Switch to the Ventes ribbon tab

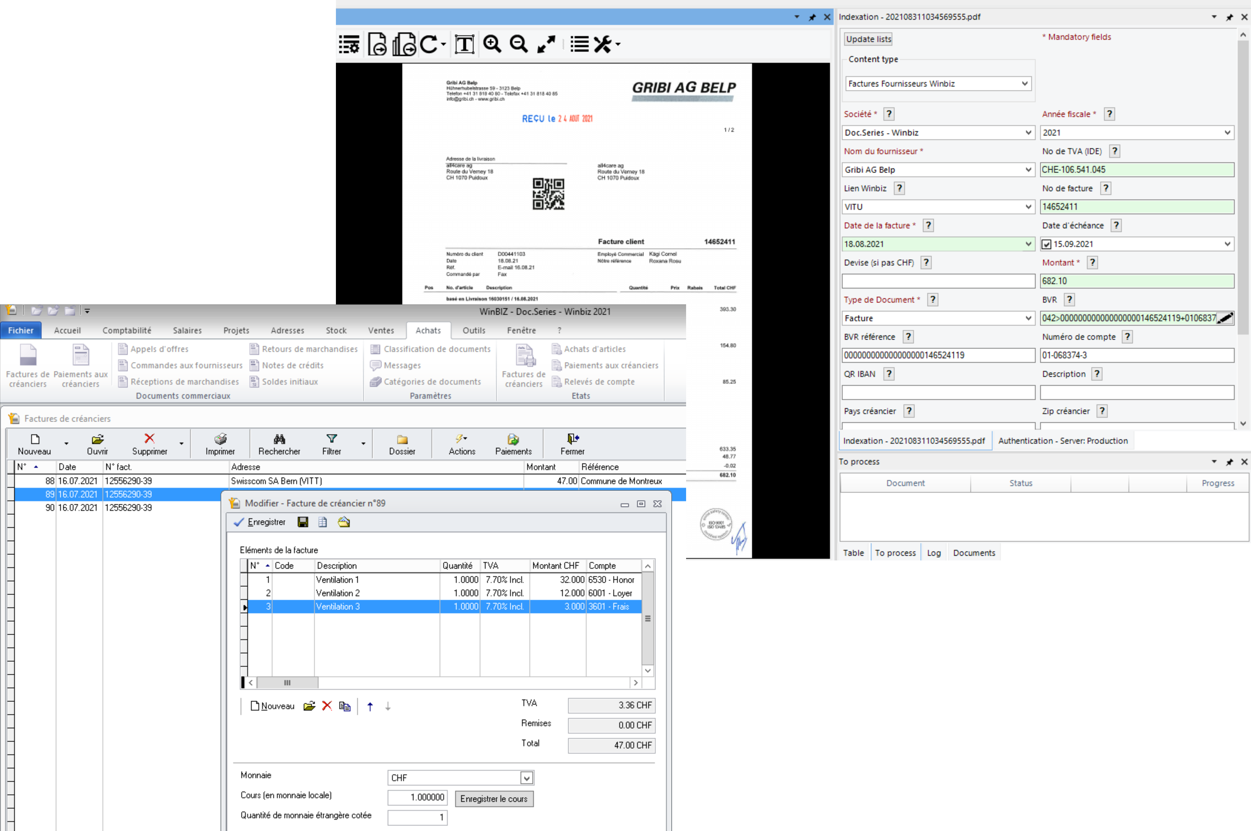click(381, 330)
